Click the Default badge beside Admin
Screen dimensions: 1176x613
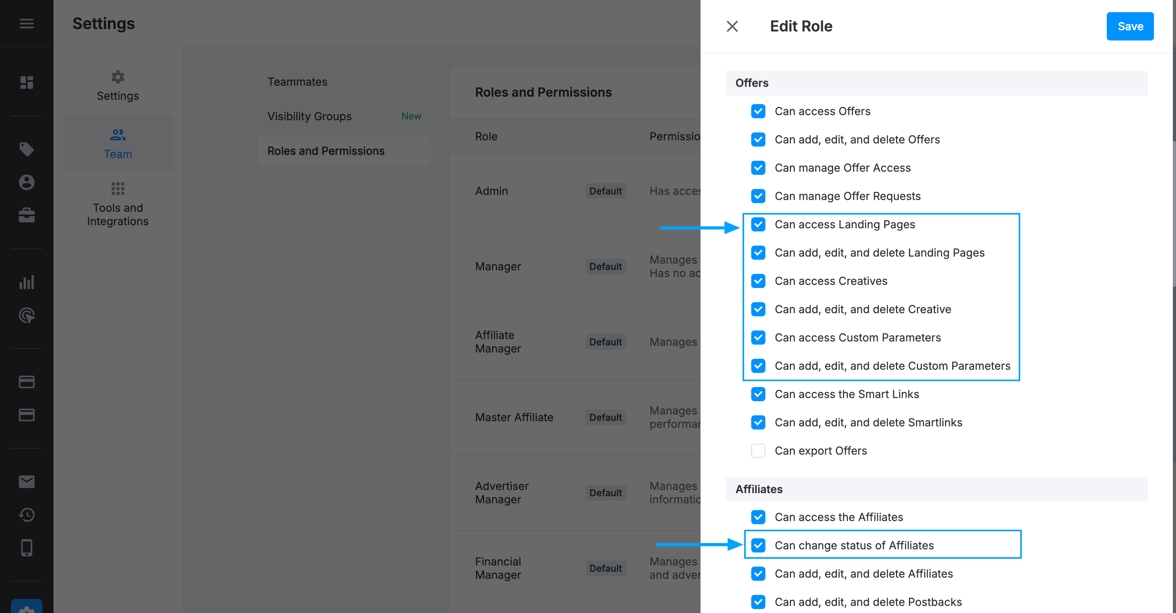(605, 191)
